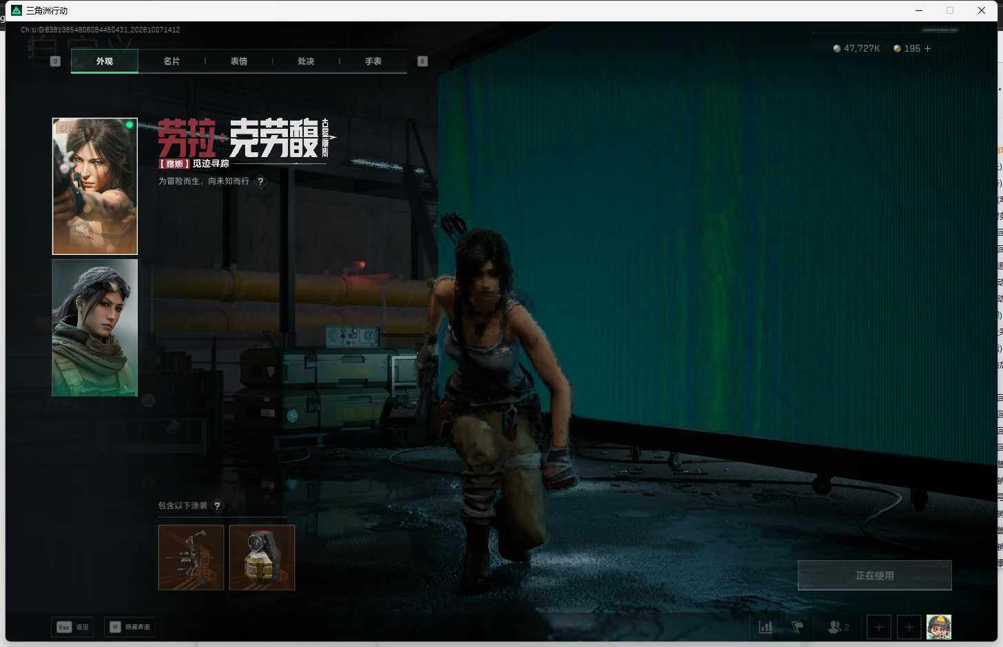Open the bow weapon skin thumbnail
This screenshot has width=1003, height=647.
[192, 557]
